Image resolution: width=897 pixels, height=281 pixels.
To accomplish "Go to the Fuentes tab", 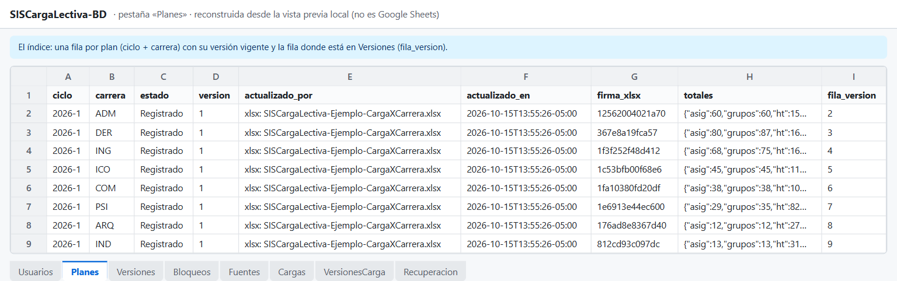I will [x=244, y=272].
